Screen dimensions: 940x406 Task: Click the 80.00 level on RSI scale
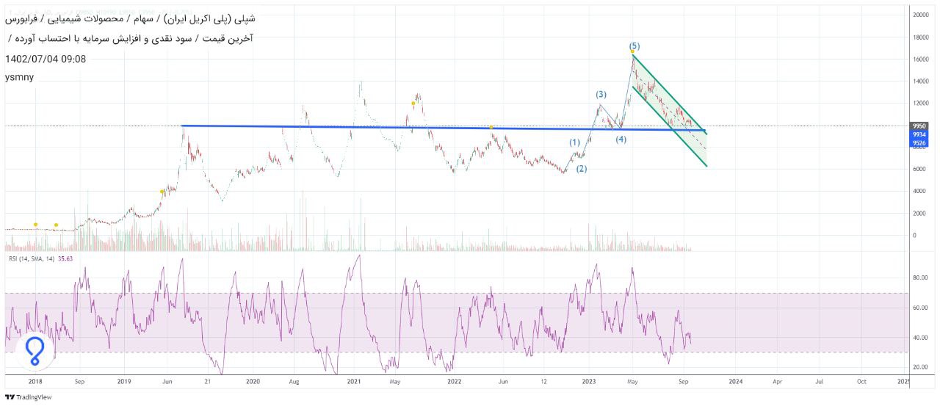point(919,278)
